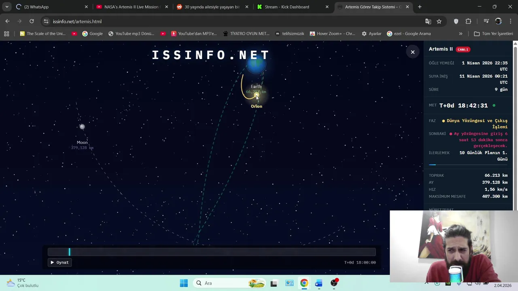Image resolution: width=518 pixels, height=291 pixels.
Task: Switch to Stream - Kick Dashboard tab
Action: (x=292, y=7)
